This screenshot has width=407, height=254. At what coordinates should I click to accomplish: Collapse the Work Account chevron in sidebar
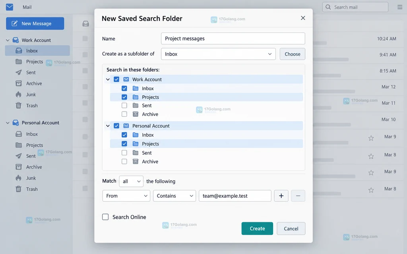8,40
